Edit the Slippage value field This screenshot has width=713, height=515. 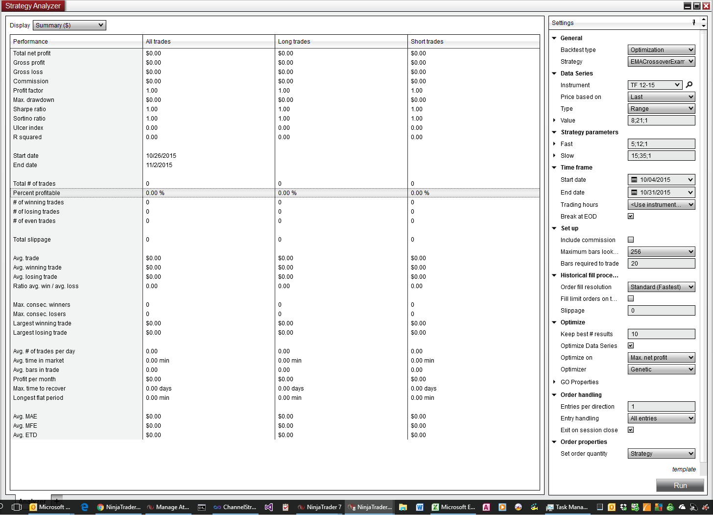(x=661, y=310)
